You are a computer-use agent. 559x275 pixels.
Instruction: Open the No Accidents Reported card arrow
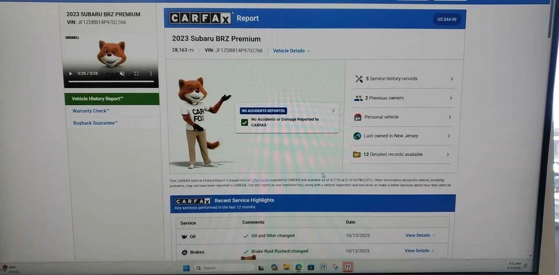point(333,111)
